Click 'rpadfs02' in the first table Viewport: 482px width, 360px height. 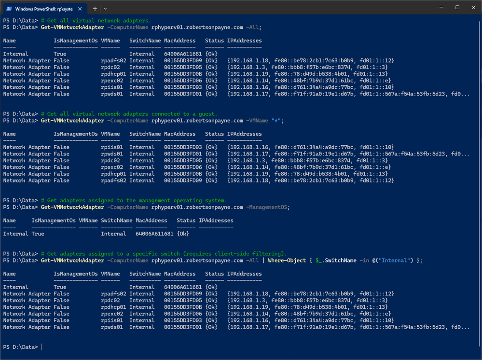[113, 61]
